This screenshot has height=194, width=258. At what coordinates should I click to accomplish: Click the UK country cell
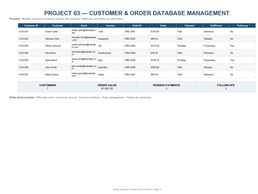tap(110, 46)
